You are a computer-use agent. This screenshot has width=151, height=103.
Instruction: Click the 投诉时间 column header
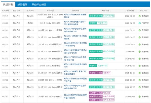[130, 11]
